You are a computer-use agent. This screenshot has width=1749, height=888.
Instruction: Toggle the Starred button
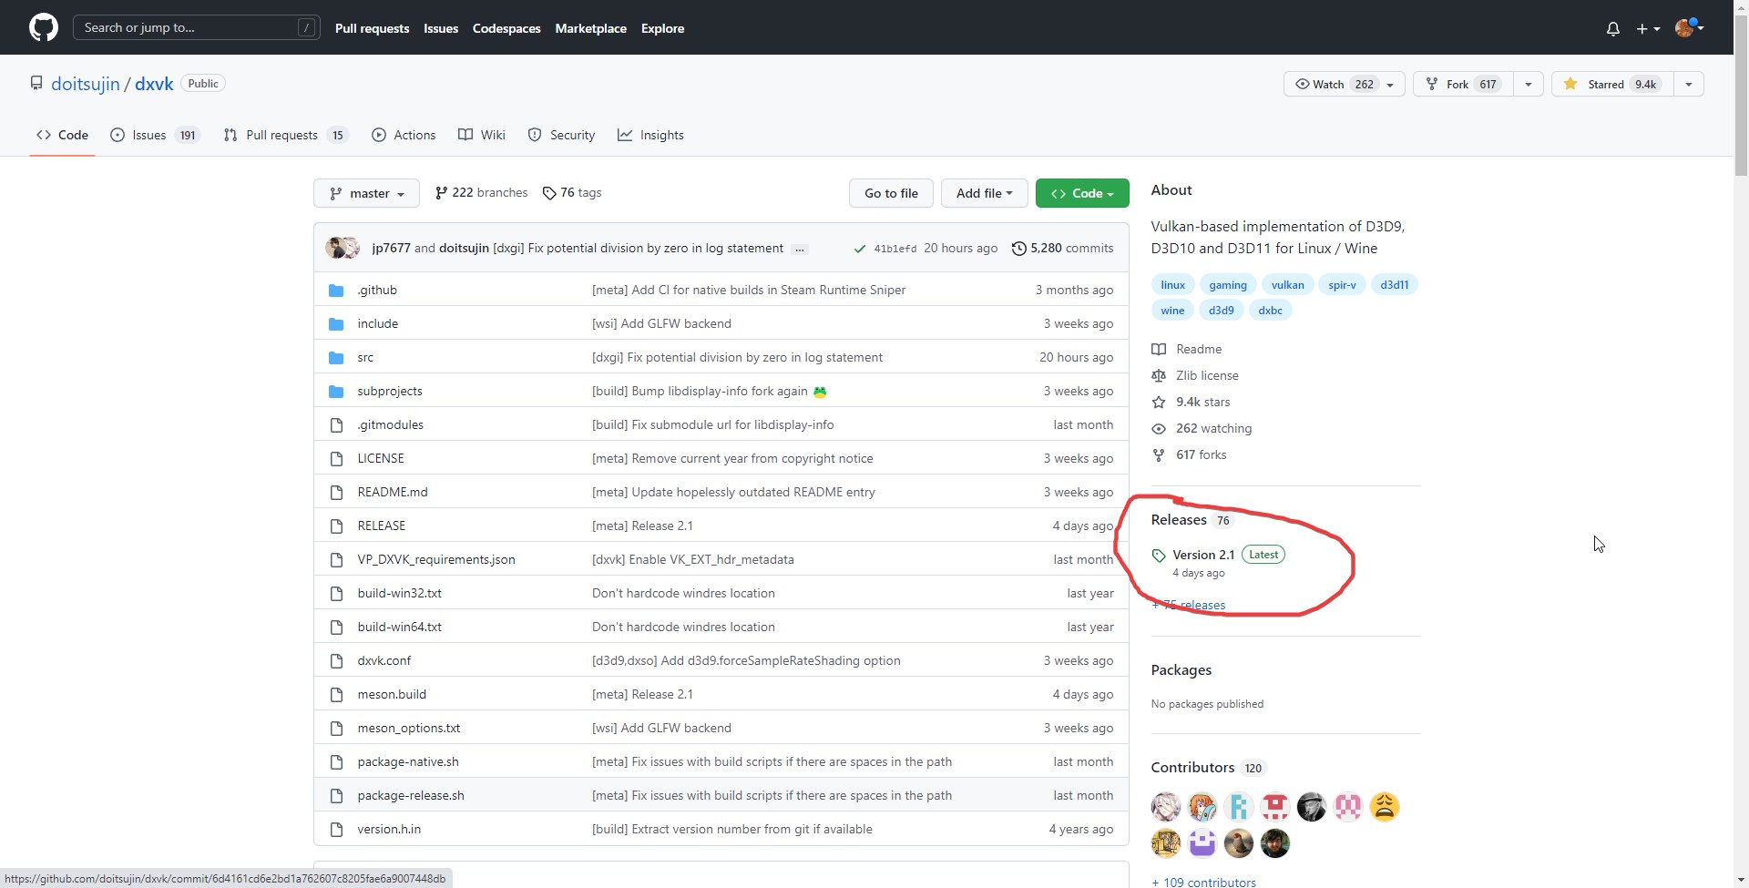1612,84
